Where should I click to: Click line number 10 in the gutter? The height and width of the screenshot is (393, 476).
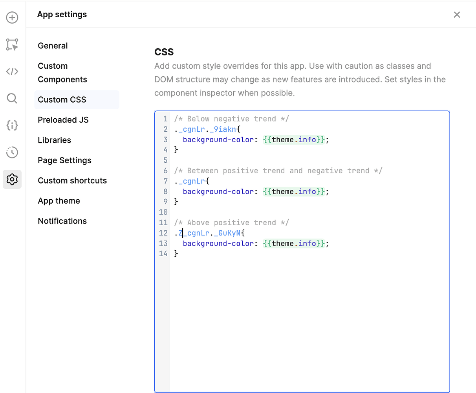click(x=163, y=212)
